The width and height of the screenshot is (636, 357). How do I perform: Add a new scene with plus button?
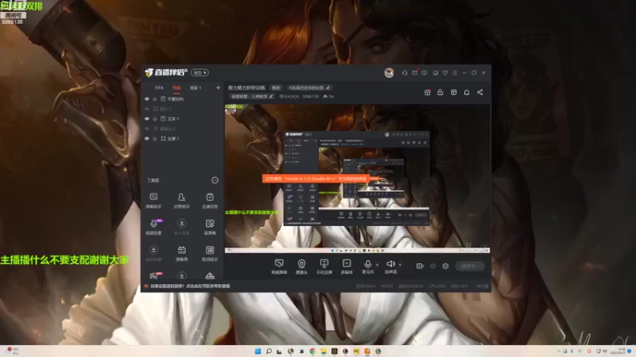[x=218, y=87]
